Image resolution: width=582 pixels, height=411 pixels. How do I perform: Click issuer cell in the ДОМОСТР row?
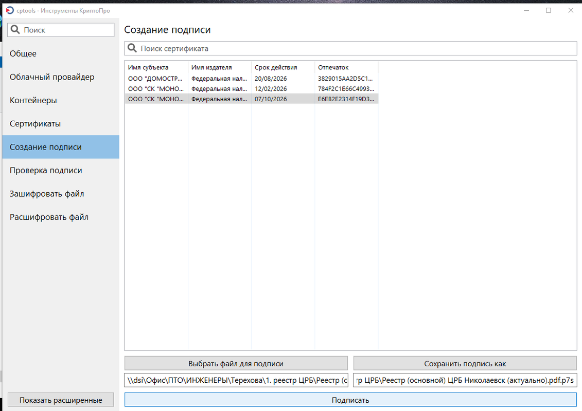tap(219, 79)
